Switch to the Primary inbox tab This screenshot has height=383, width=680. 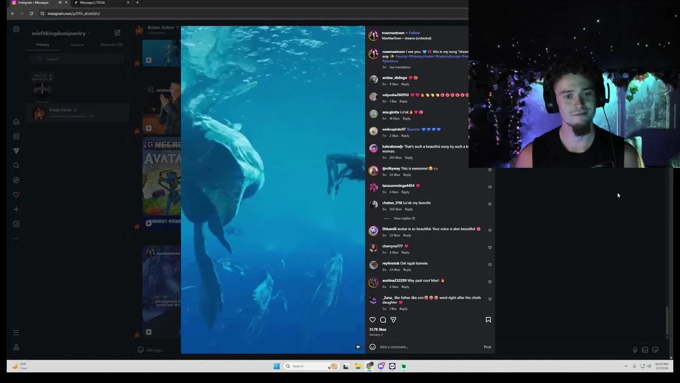point(42,45)
